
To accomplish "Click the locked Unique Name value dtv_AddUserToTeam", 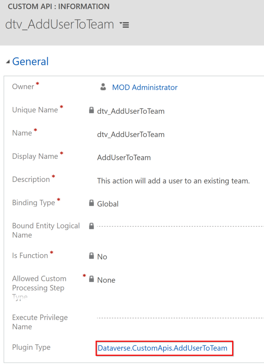I will click(131, 111).
